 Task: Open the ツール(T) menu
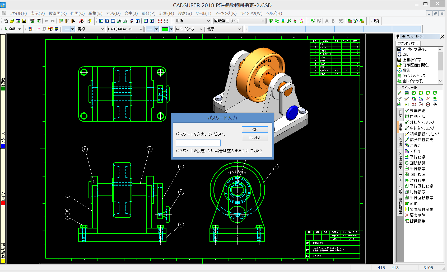(203, 13)
